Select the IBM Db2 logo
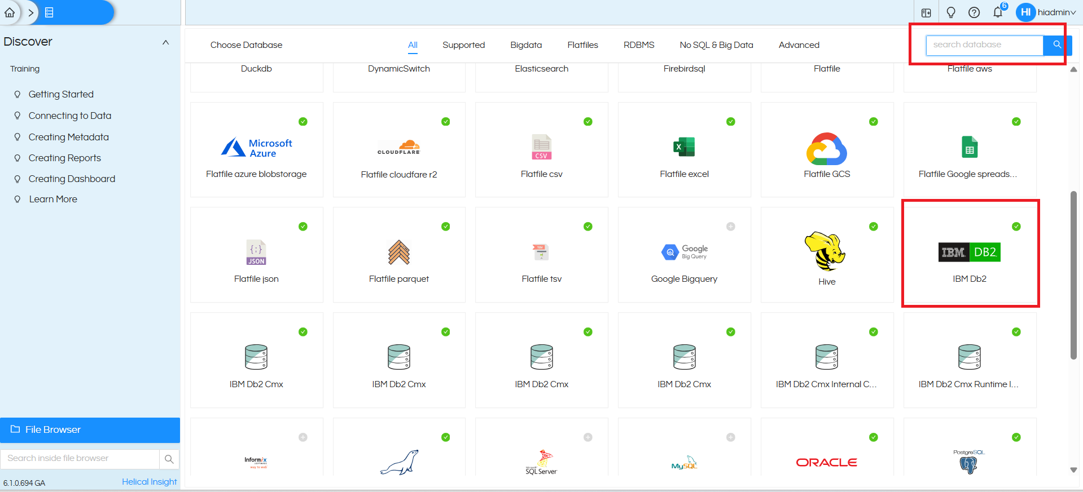 [969, 252]
